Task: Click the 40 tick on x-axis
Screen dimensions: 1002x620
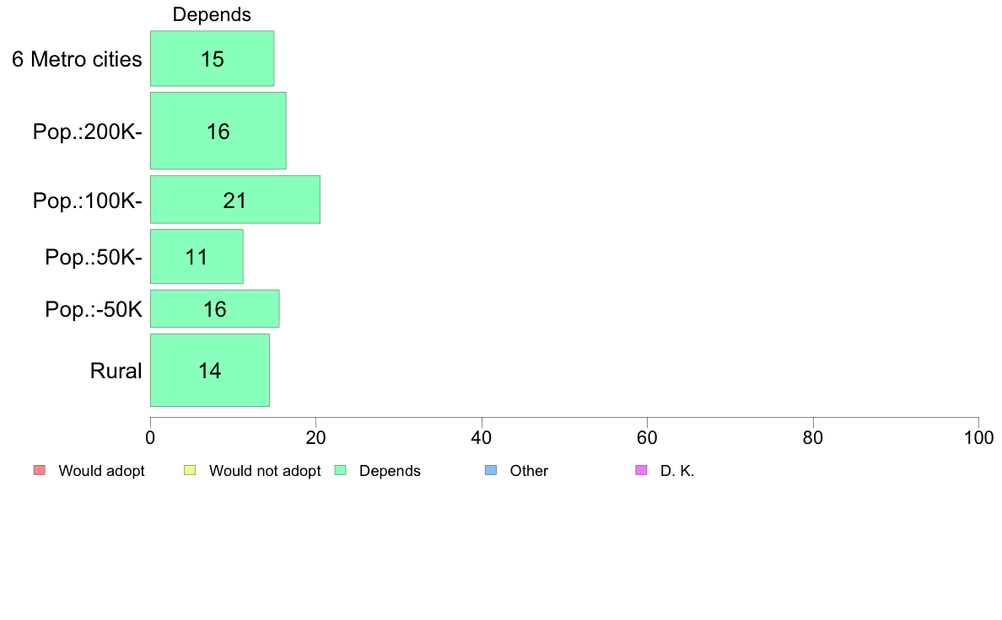Action: coord(482,437)
